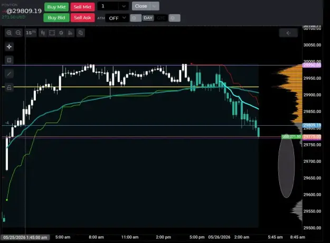
Task: Click the gray volume profile near 29550
Action: click(x=298, y=211)
